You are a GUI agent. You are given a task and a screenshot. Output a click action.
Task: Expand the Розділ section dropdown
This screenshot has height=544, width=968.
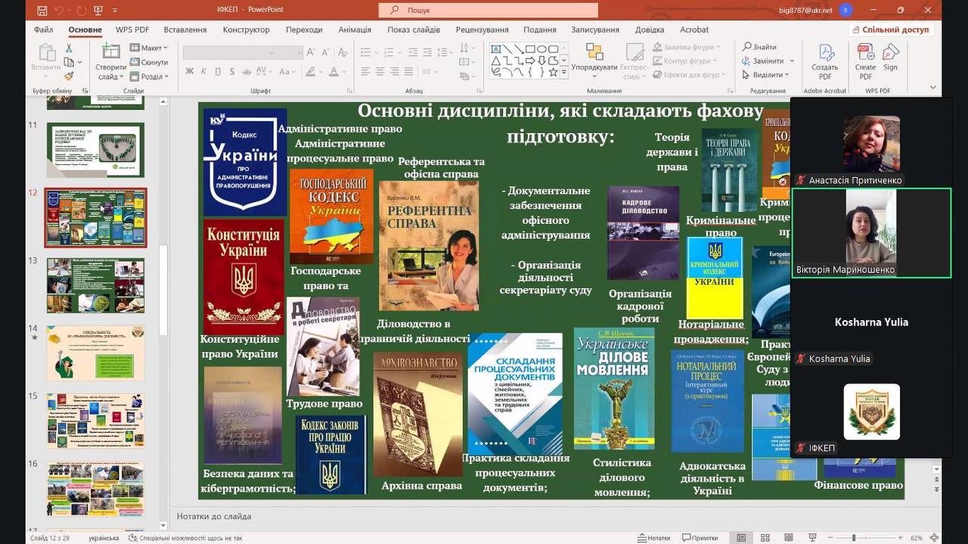[x=149, y=76]
